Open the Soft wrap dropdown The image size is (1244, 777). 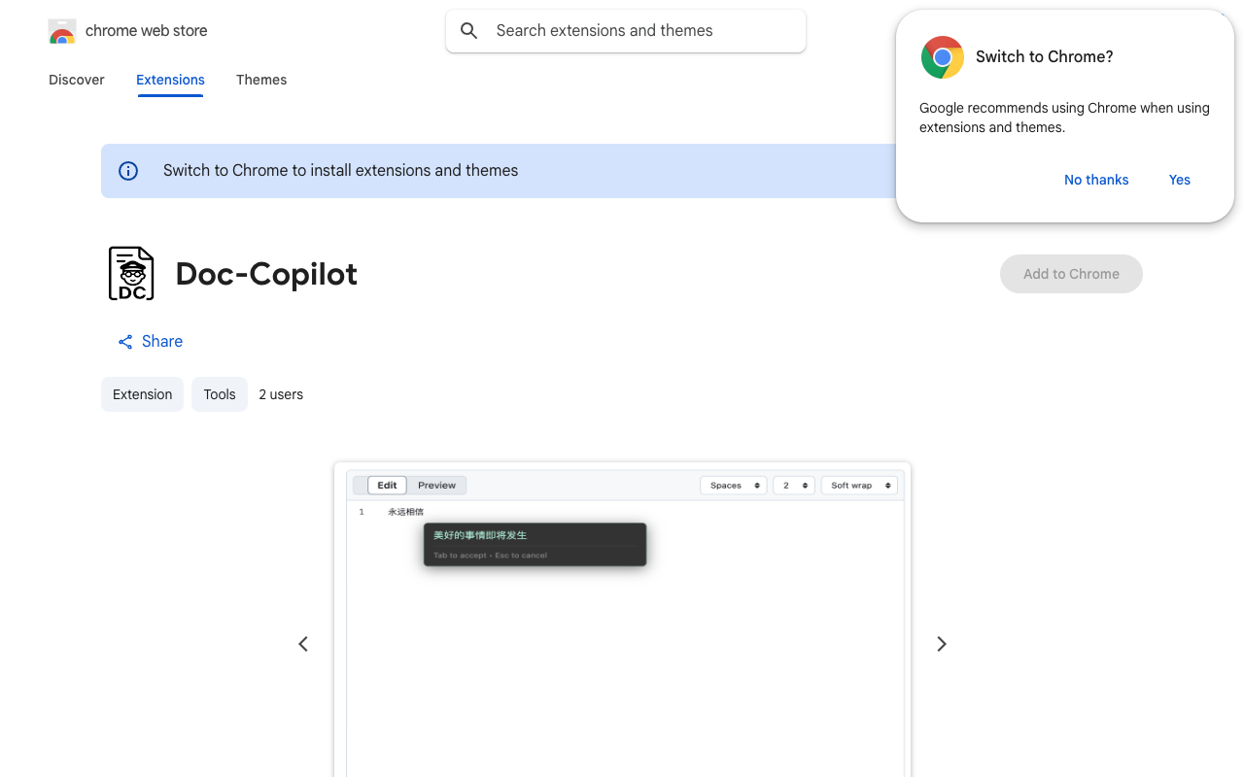(x=859, y=485)
